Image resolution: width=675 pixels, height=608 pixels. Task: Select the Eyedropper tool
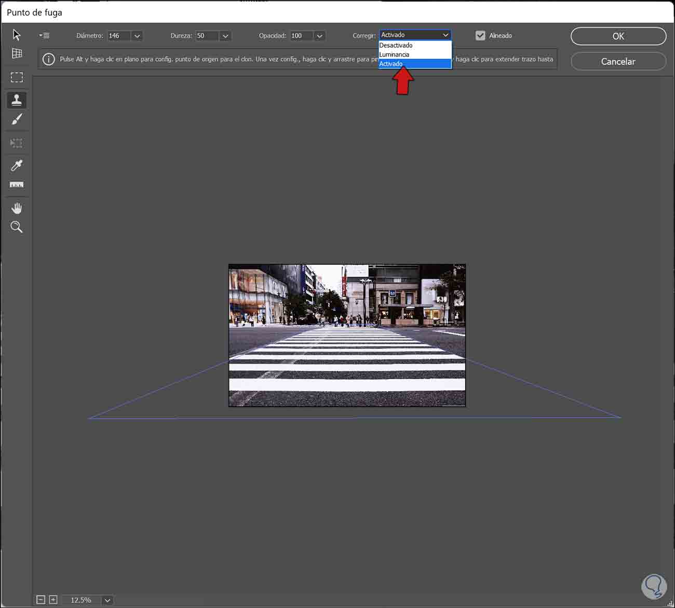click(17, 165)
